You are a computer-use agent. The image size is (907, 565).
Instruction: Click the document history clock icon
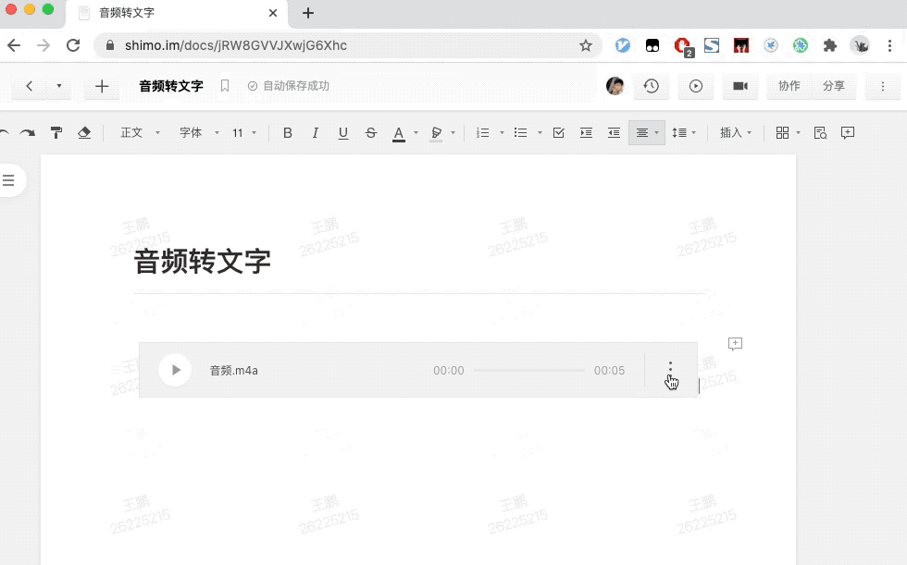coord(652,86)
